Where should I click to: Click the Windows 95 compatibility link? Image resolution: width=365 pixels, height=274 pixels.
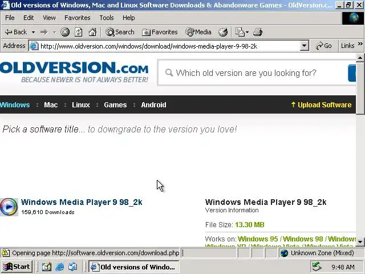pos(258,239)
